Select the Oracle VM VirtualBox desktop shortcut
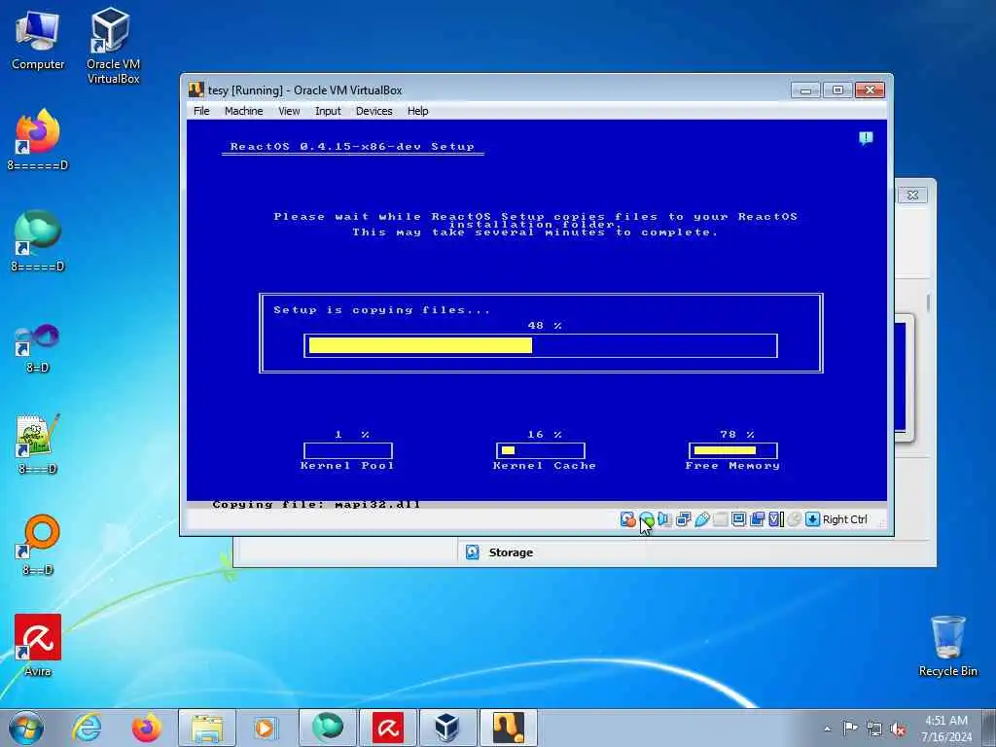996x747 pixels. tap(113, 46)
